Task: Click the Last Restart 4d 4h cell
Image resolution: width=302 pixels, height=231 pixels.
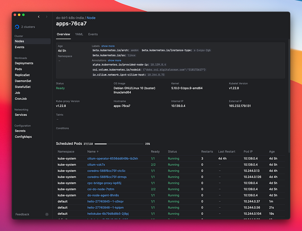Action: 222,159
